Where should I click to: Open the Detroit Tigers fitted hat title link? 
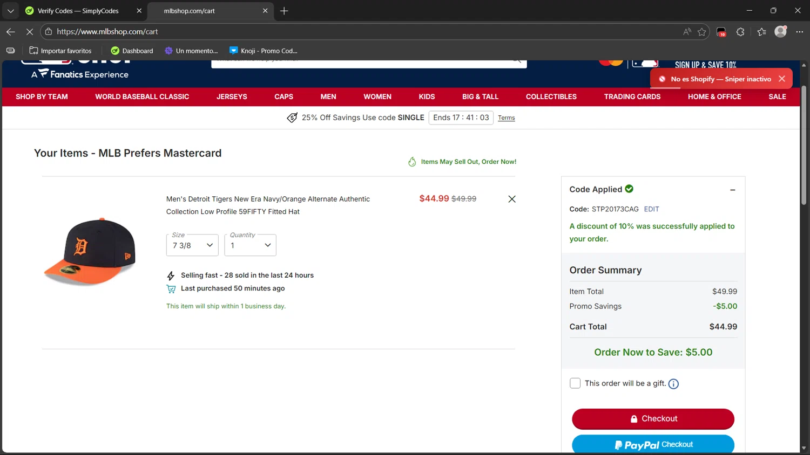(x=268, y=205)
